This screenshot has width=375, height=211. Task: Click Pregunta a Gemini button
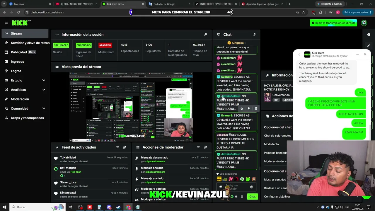[x=330, y=4]
